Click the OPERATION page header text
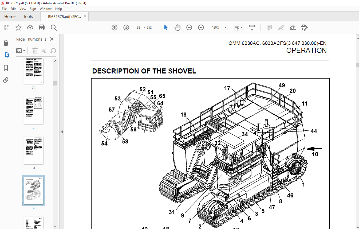The width and height of the screenshot is (359, 229). click(x=306, y=51)
